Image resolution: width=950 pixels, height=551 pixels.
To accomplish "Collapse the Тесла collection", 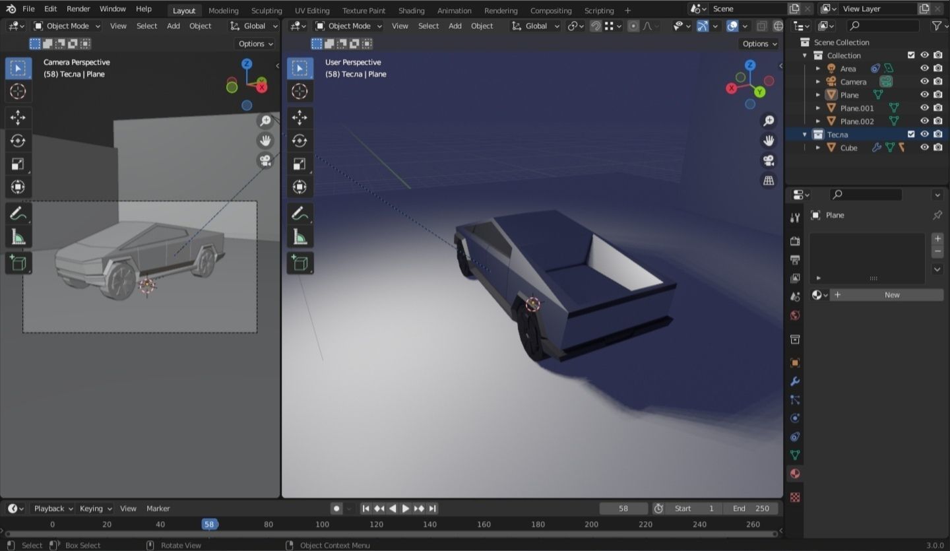I will pos(805,135).
